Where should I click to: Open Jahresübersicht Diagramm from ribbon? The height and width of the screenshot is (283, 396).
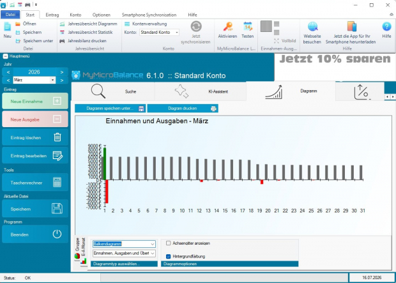click(x=88, y=24)
